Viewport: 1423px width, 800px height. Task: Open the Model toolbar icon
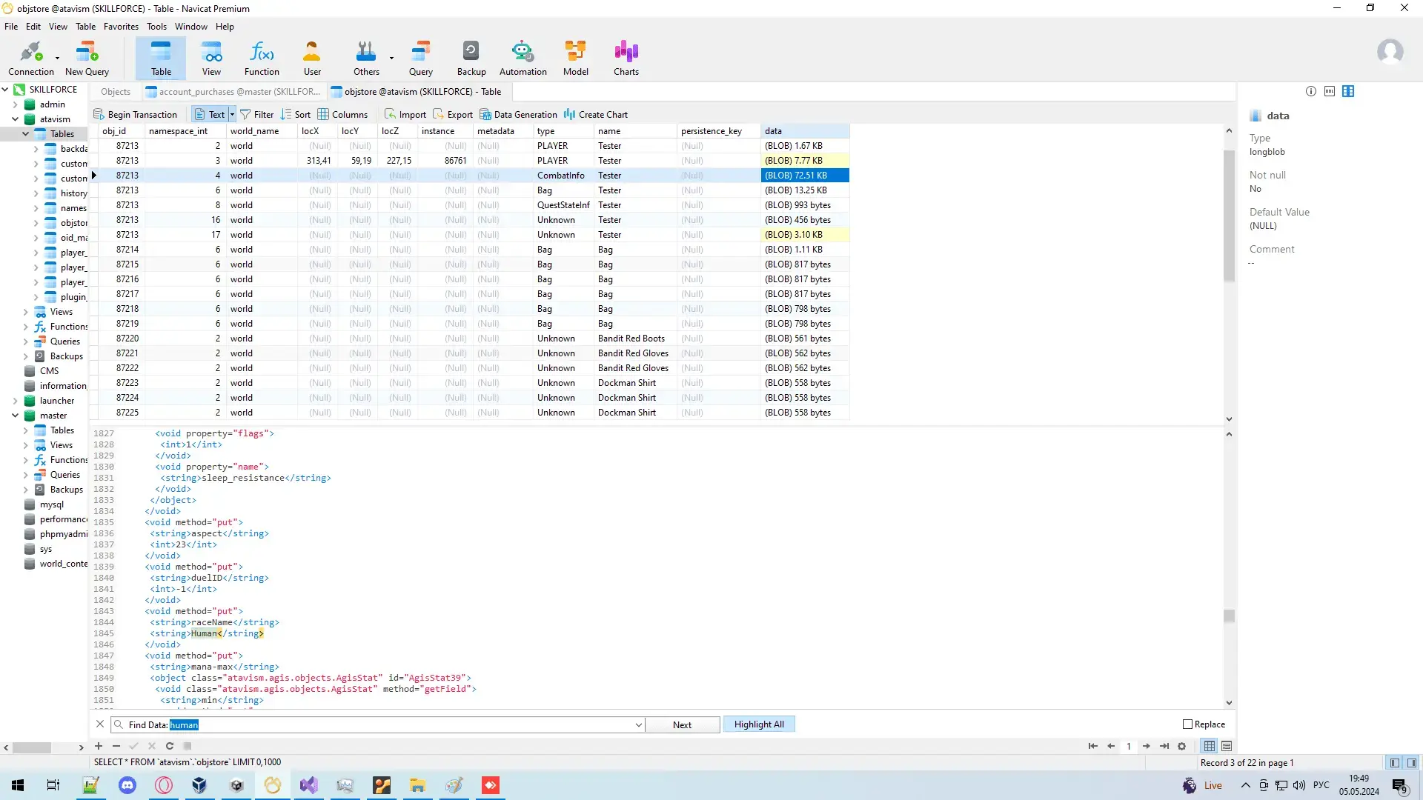point(575,59)
